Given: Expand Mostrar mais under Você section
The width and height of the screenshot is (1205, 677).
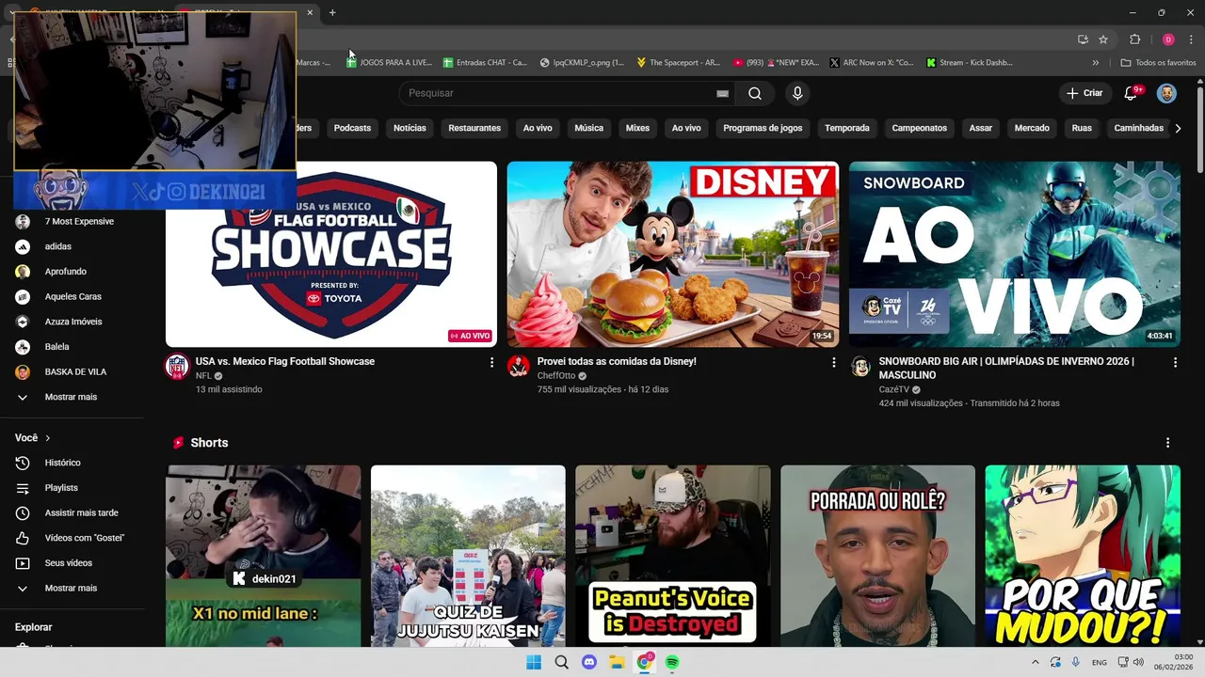Looking at the screenshot, I should (x=71, y=588).
